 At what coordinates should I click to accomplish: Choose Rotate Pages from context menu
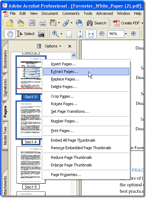tap(86, 104)
